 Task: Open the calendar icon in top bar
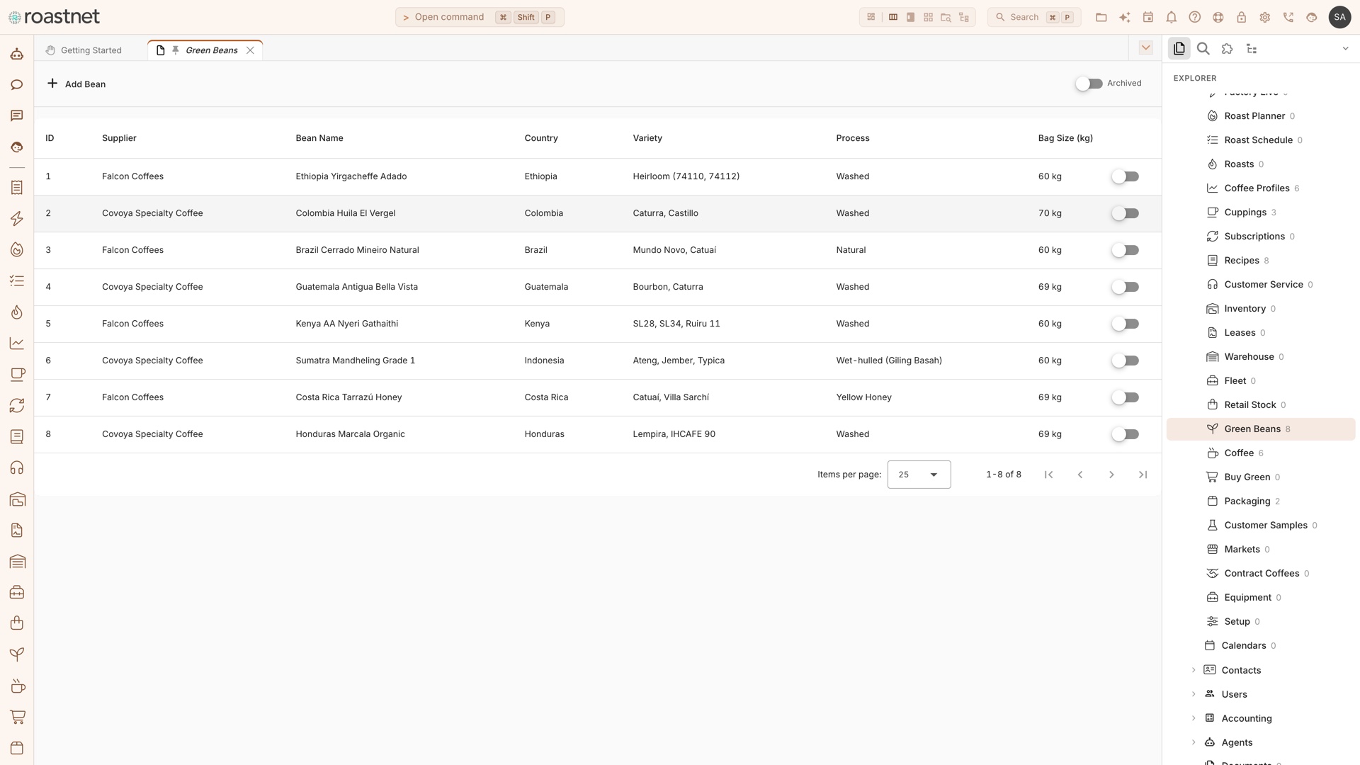[x=1147, y=17]
